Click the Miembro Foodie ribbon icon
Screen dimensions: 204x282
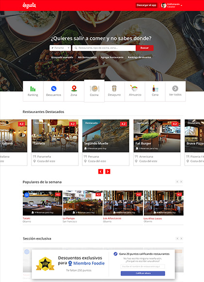[x=70, y=264]
